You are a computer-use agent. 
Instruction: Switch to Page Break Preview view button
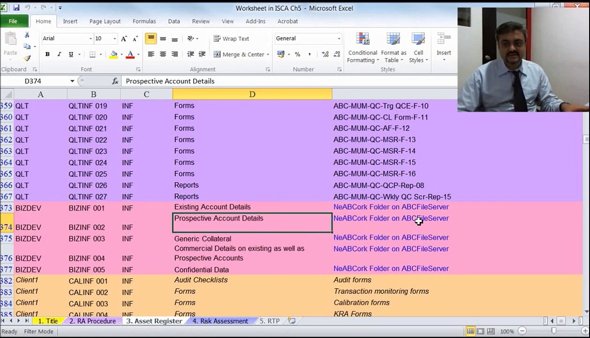tap(491, 331)
